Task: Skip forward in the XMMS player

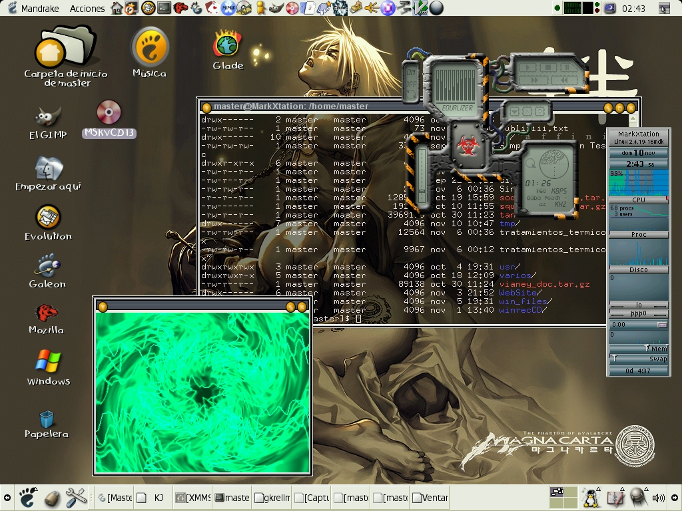Action: coord(535,80)
